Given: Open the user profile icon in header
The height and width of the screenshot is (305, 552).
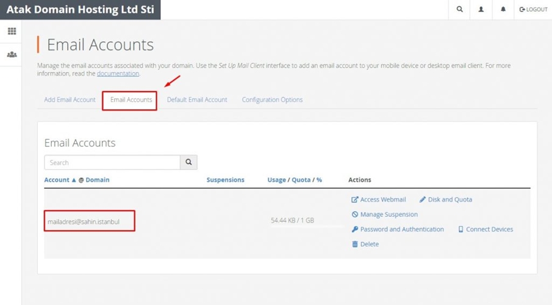Looking at the screenshot, I should click(481, 10).
